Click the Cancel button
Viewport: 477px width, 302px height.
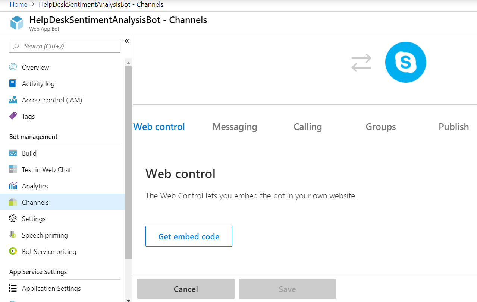[x=186, y=289]
